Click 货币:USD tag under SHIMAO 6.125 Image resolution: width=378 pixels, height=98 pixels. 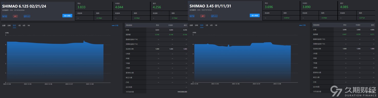pyautogui.click(x=27, y=16)
